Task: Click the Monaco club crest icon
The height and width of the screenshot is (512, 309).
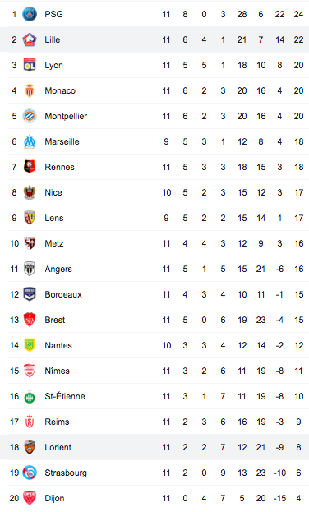Action: point(30,90)
